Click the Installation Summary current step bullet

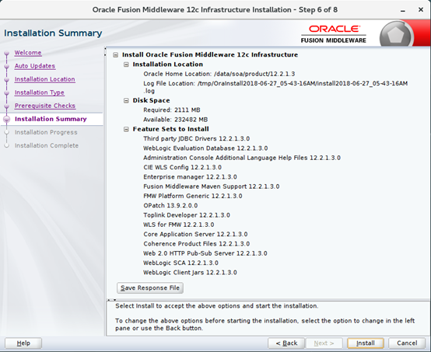click(6, 119)
